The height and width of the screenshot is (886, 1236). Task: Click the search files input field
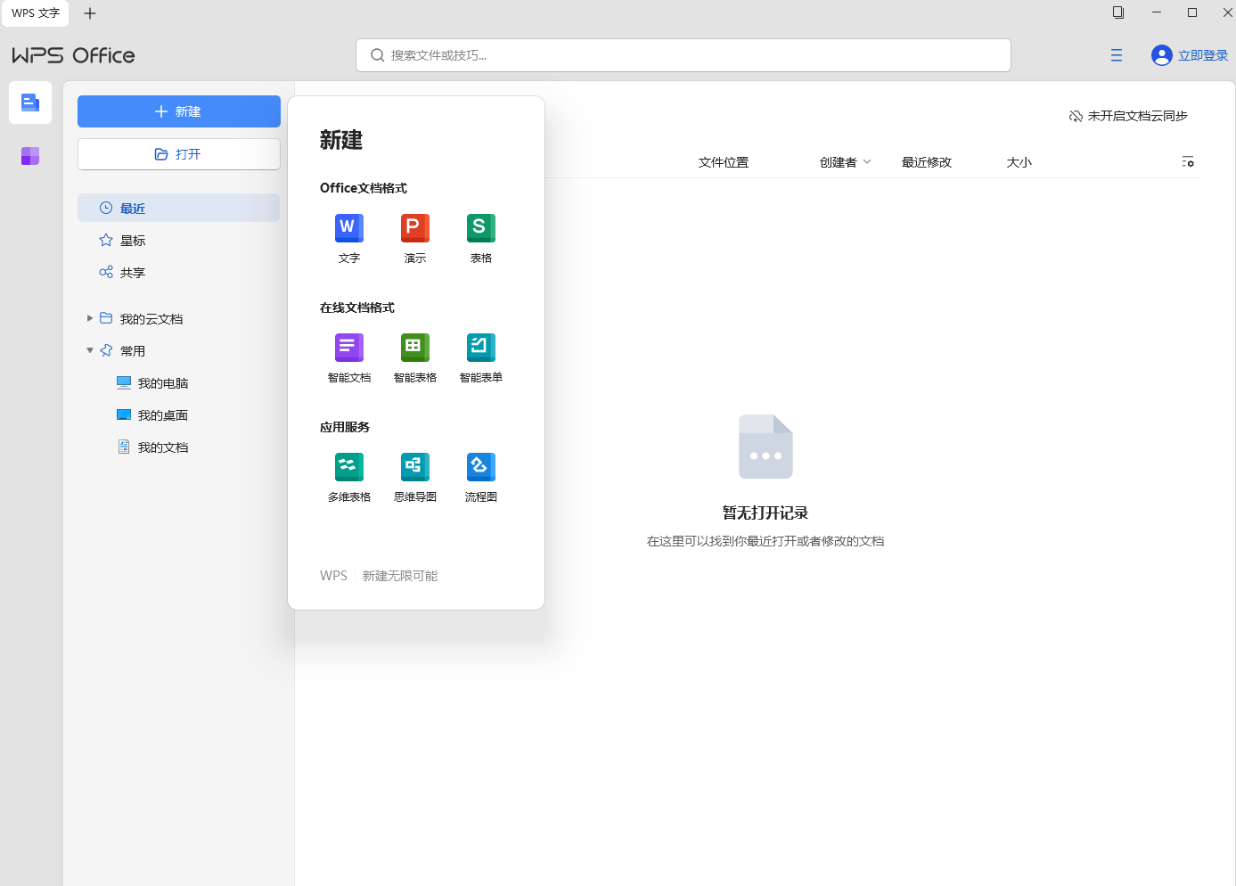[x=683, y=55]
